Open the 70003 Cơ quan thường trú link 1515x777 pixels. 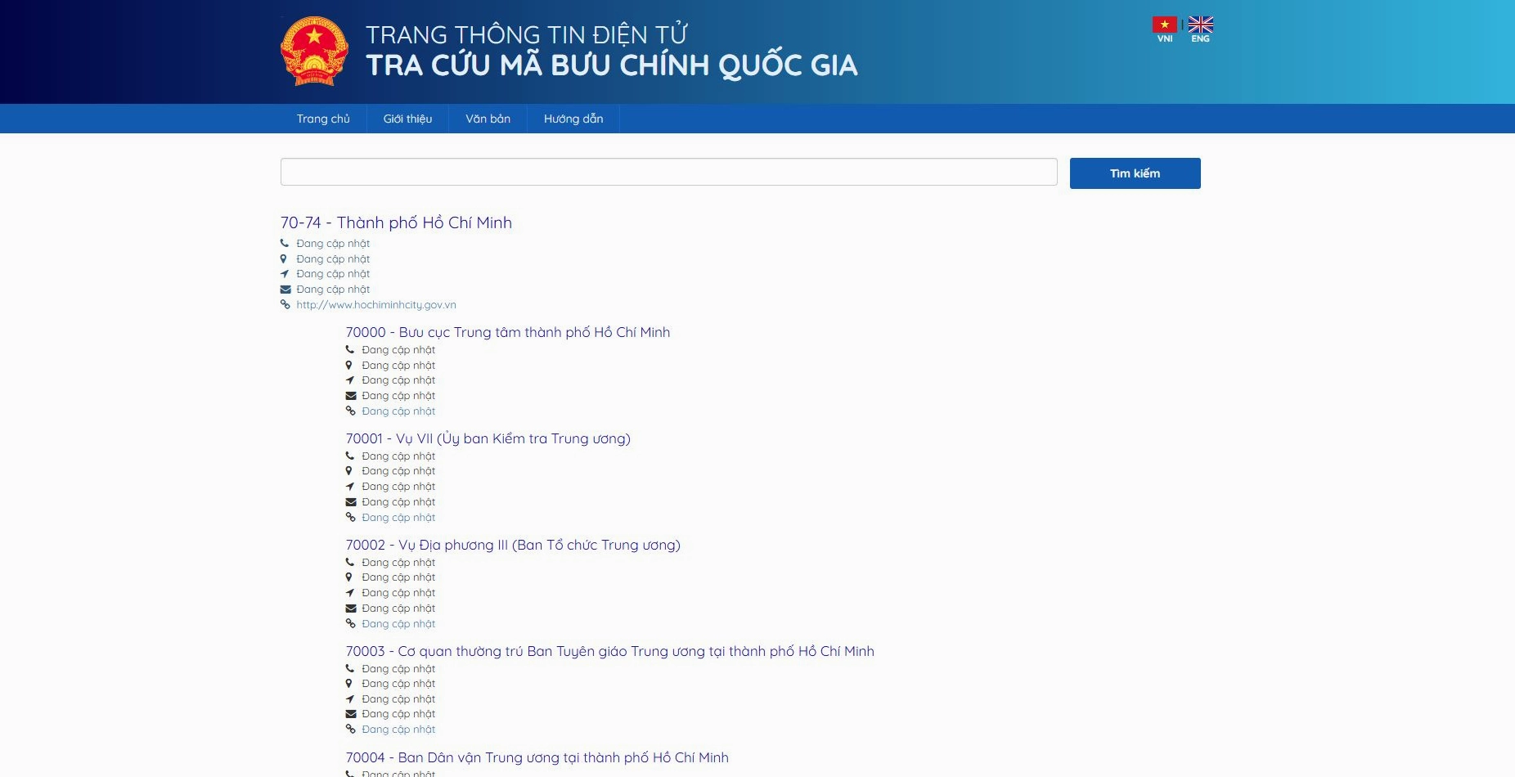click(609, 651)
